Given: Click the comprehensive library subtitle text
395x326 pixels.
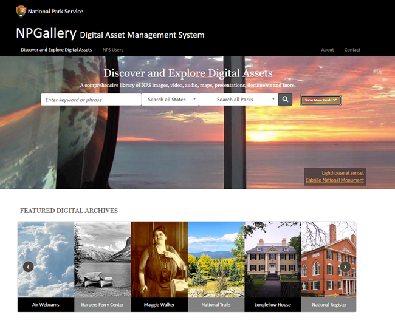Looking at the screenshot, I should (x=188, y=86).
